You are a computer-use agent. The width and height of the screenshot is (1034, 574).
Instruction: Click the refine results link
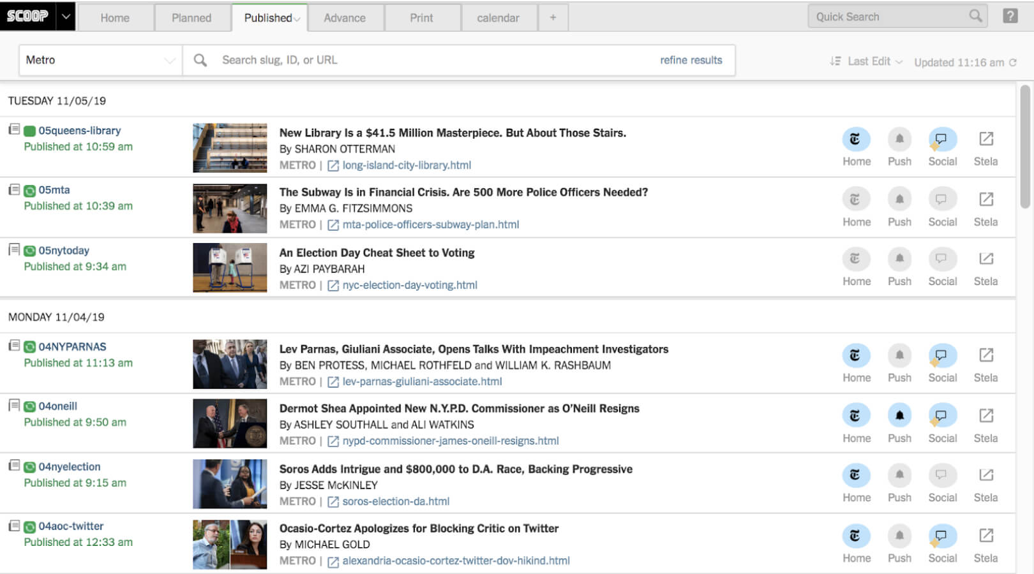691,60
